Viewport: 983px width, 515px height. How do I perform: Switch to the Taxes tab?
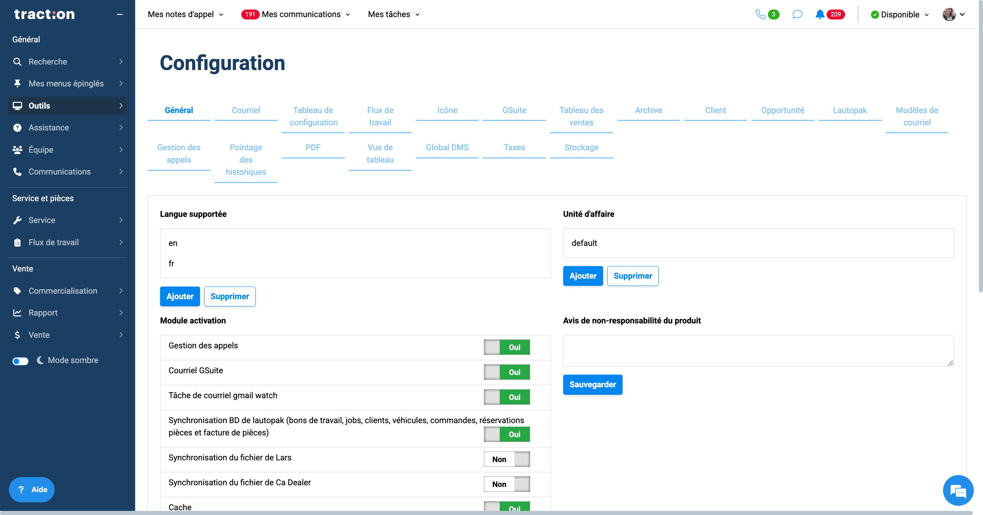point(514,147)
